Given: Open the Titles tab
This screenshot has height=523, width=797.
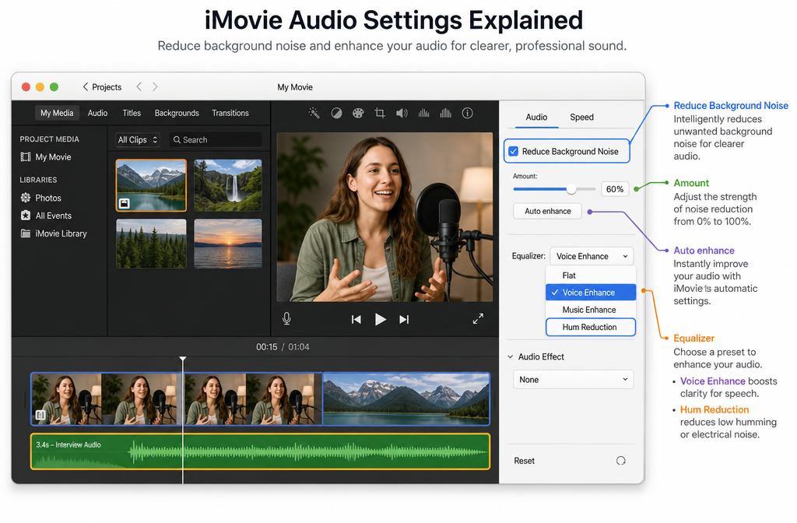Looking at the screenshot, I should tap(132, 113).
